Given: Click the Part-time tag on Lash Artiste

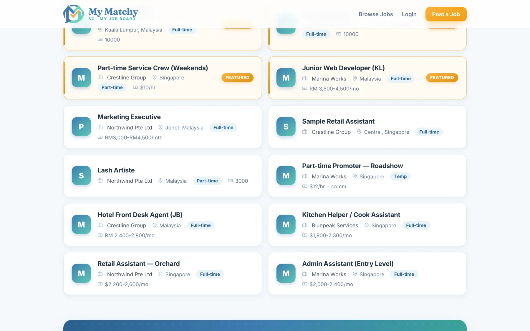Looking at the screenshot, I should pos(207,181).
